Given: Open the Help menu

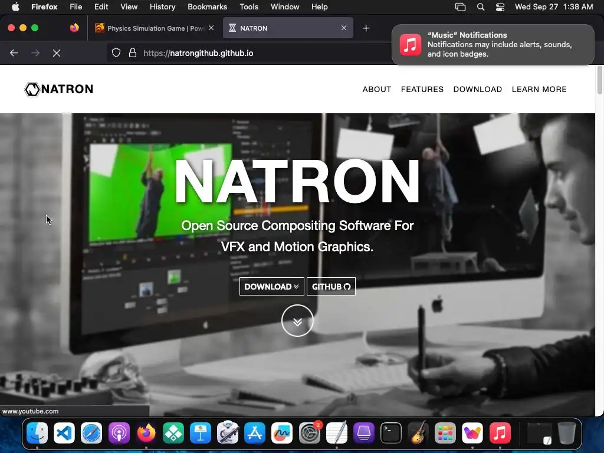Looking at the screenshot, I should [x=319, y=6].
